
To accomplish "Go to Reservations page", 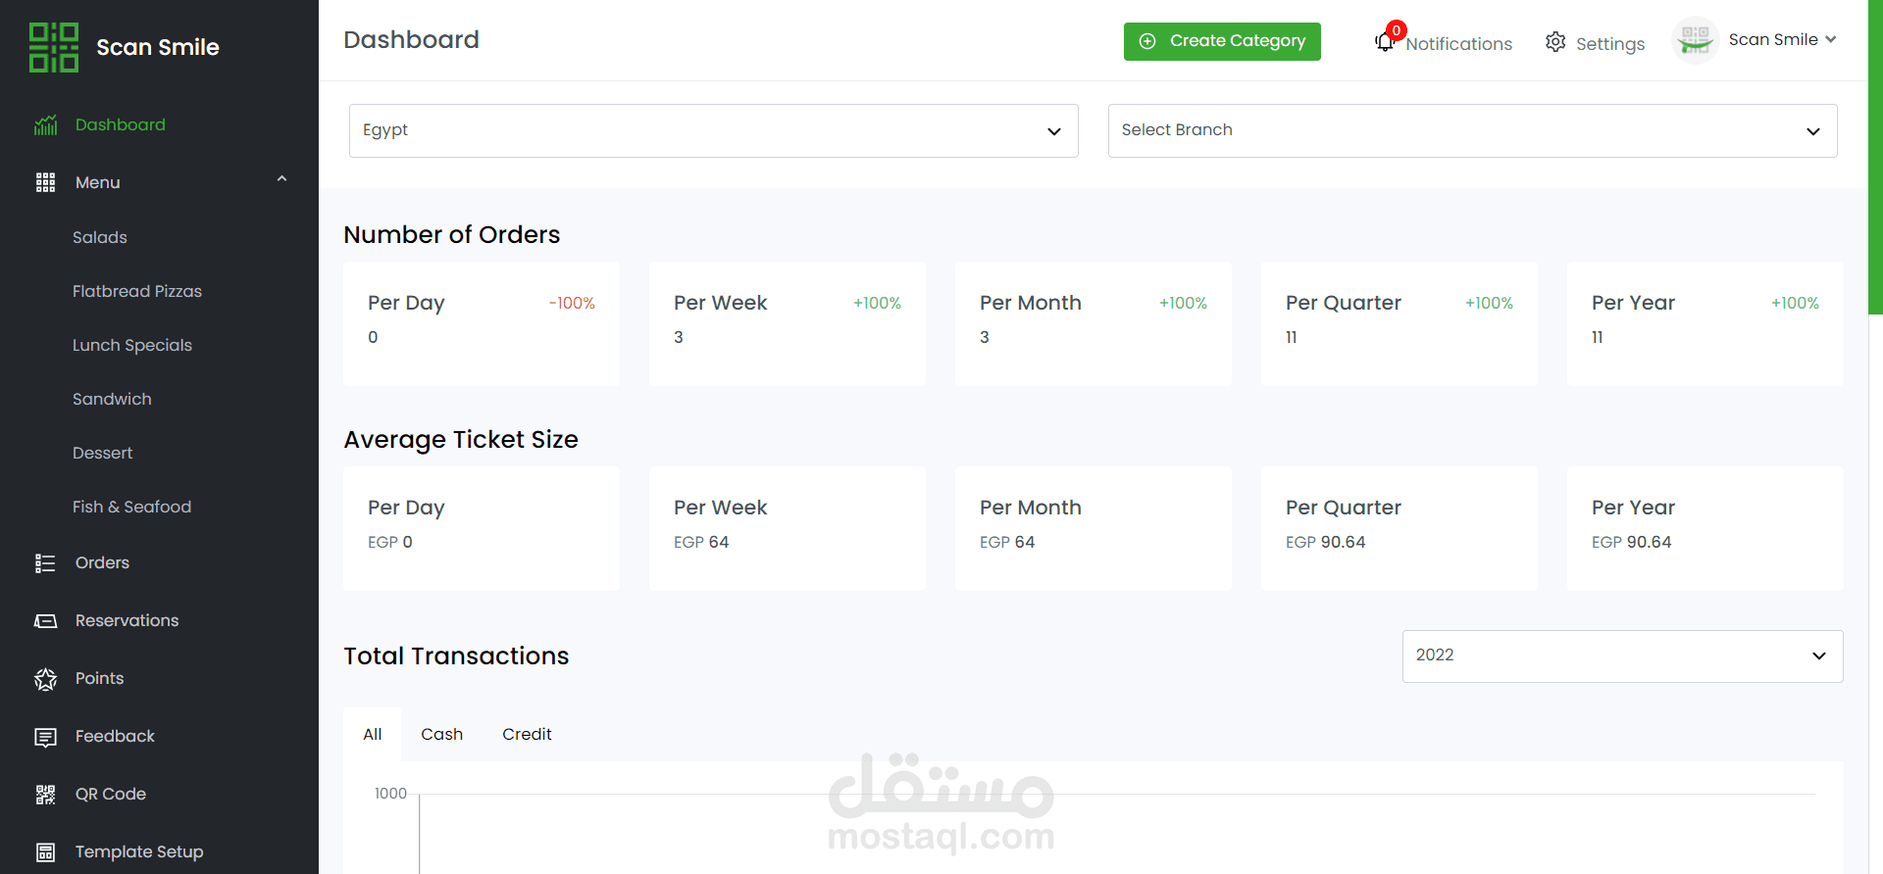I will 127,620.
